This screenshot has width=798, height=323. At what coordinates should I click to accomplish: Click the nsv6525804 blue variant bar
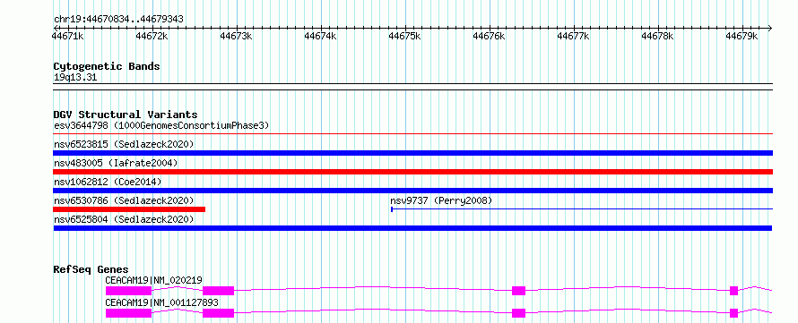[412, 228]
